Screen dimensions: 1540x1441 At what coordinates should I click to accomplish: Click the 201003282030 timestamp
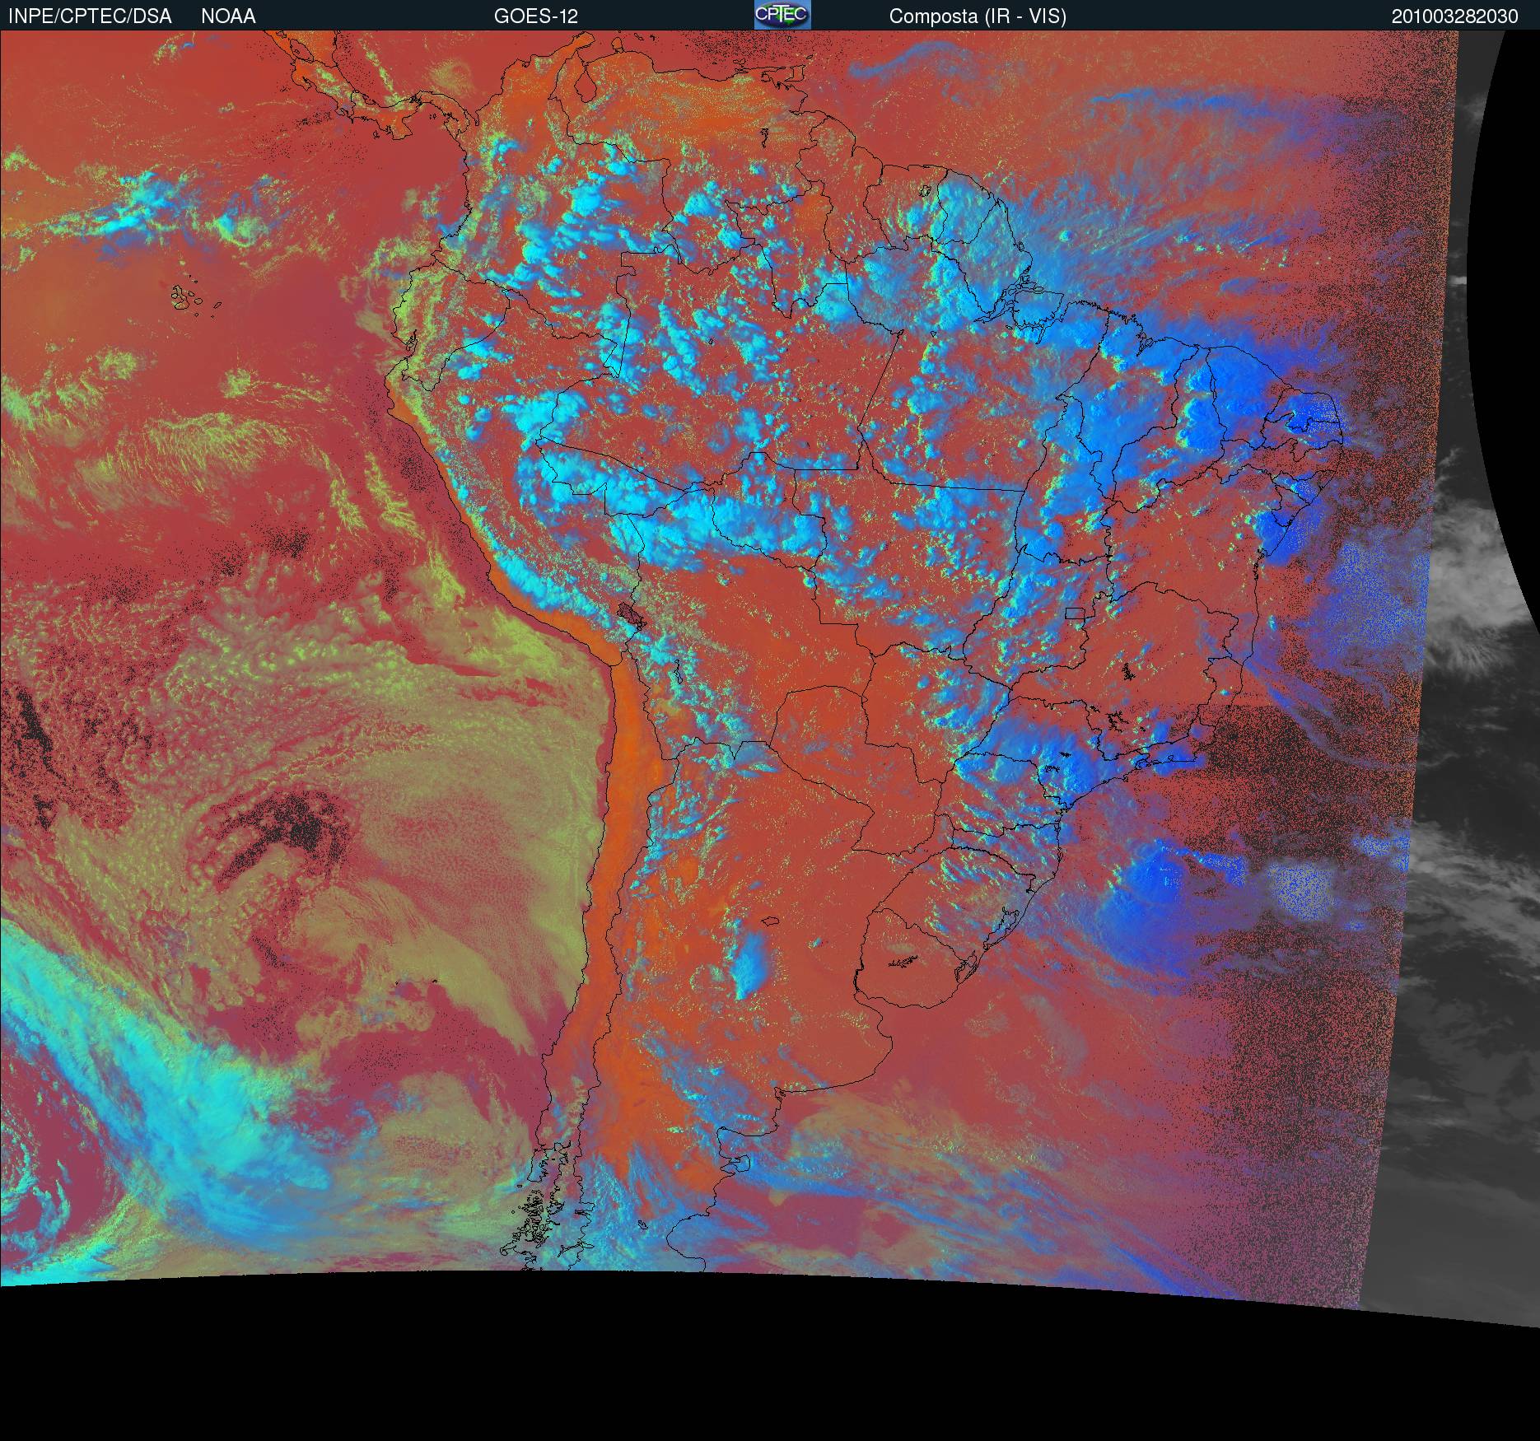pyautogui.click(x=1454, y=16)
